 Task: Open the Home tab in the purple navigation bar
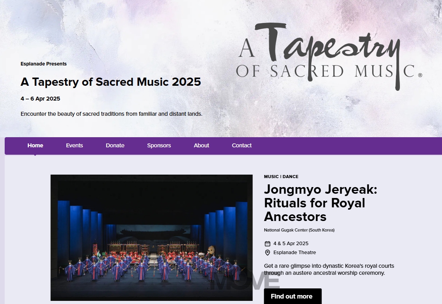point(35,146)
